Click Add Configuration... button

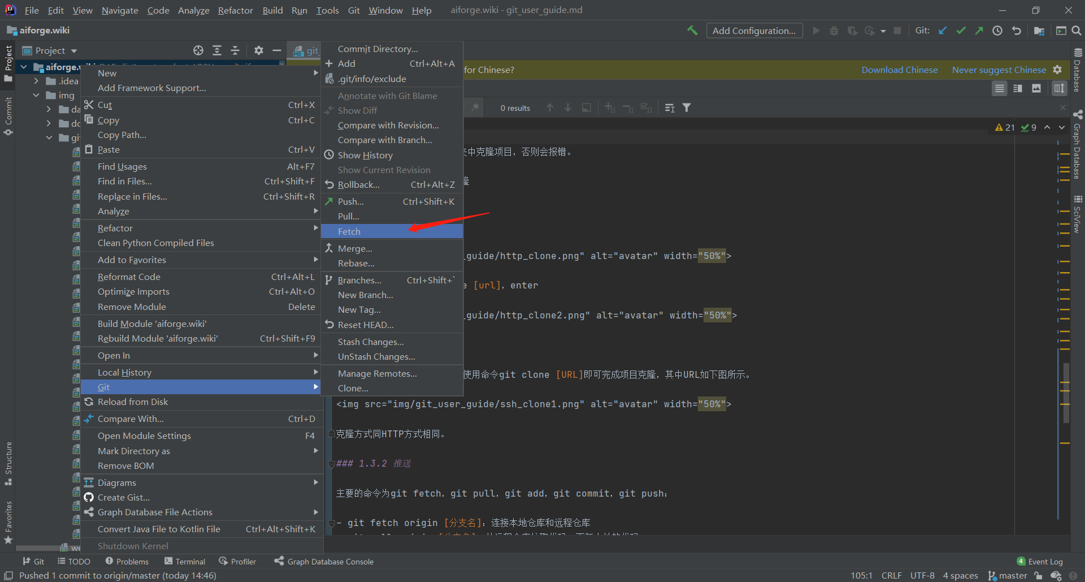coord(754,31)
